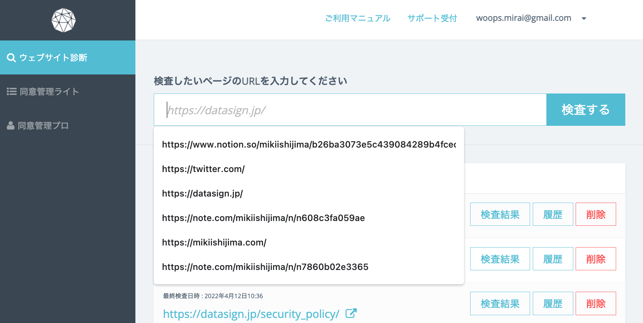Click the topmost 履歴 button

(x=553, y=214)
